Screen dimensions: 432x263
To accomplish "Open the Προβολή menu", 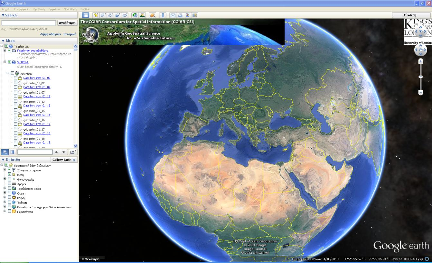I will [39, 9].
